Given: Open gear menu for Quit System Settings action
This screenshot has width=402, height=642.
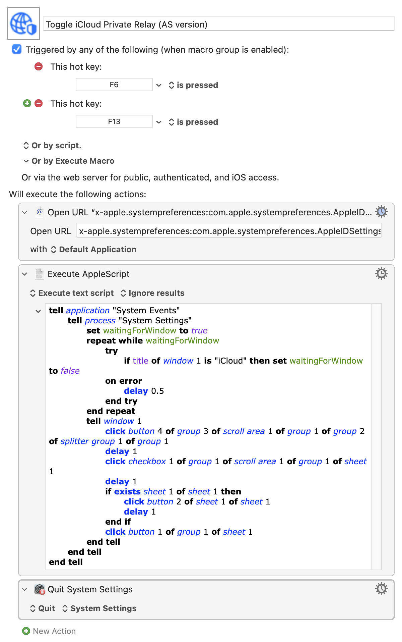Looking at the screenshot, I should (381, 589).
